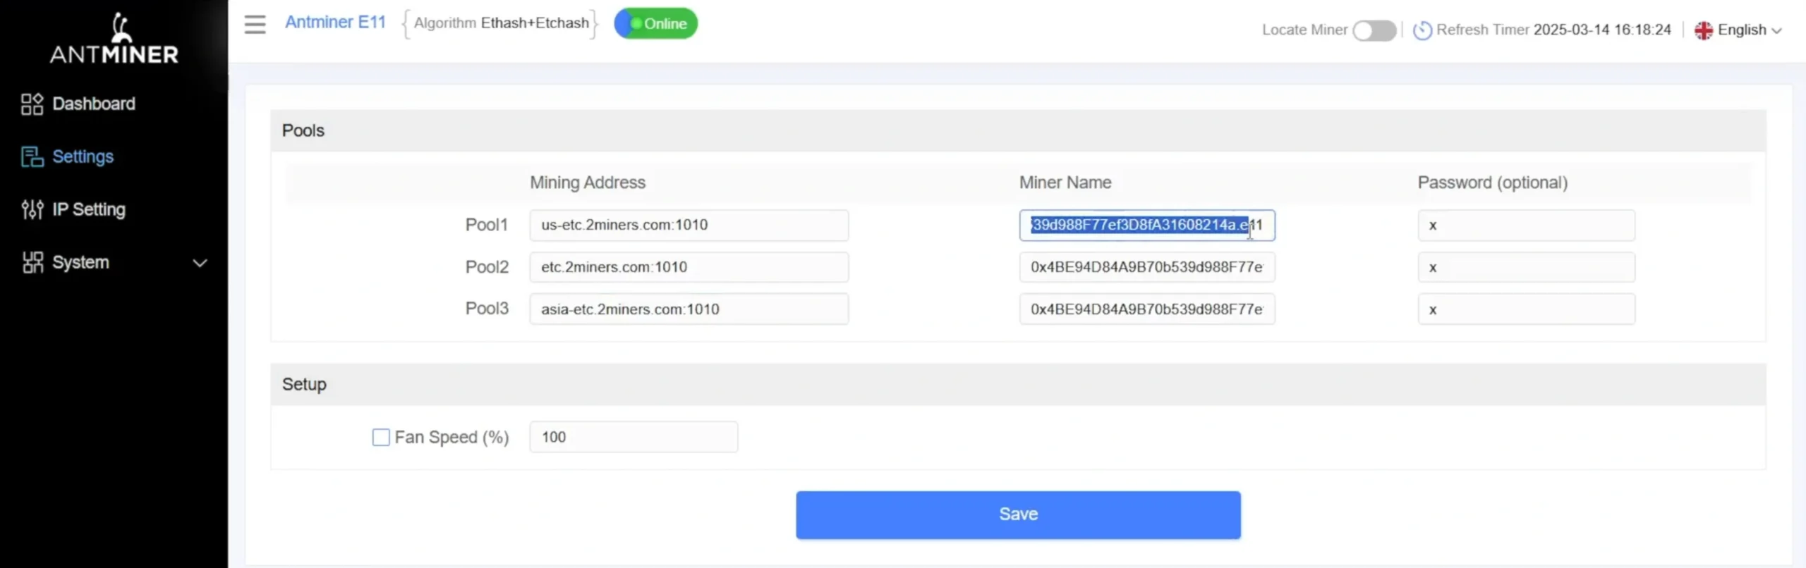The width and height of the screenshot is (1806, 568).
Task: Click the Setup section header
Action: click(1018, 385)
